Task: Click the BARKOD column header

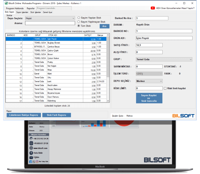Action: (14, 35)
